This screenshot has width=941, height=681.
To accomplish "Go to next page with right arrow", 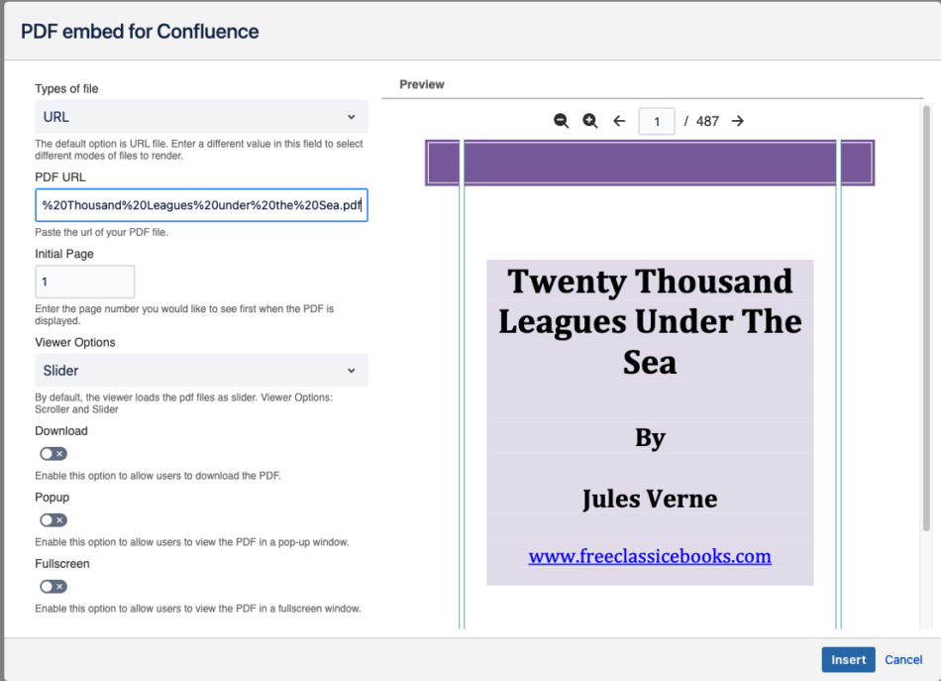I will pyautogui.click(x=738, y=121).
